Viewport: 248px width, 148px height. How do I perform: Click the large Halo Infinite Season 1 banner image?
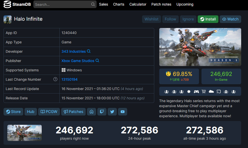(x=200, y=47)
